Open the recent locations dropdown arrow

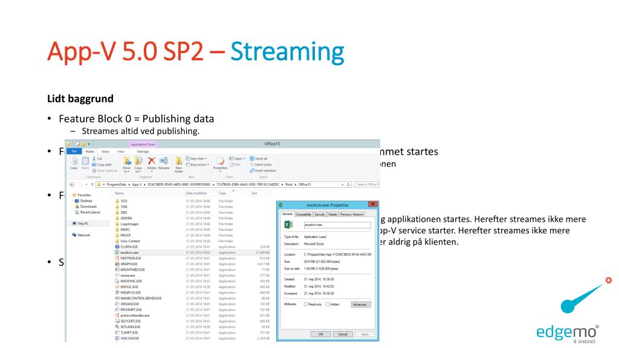[86, 184]
